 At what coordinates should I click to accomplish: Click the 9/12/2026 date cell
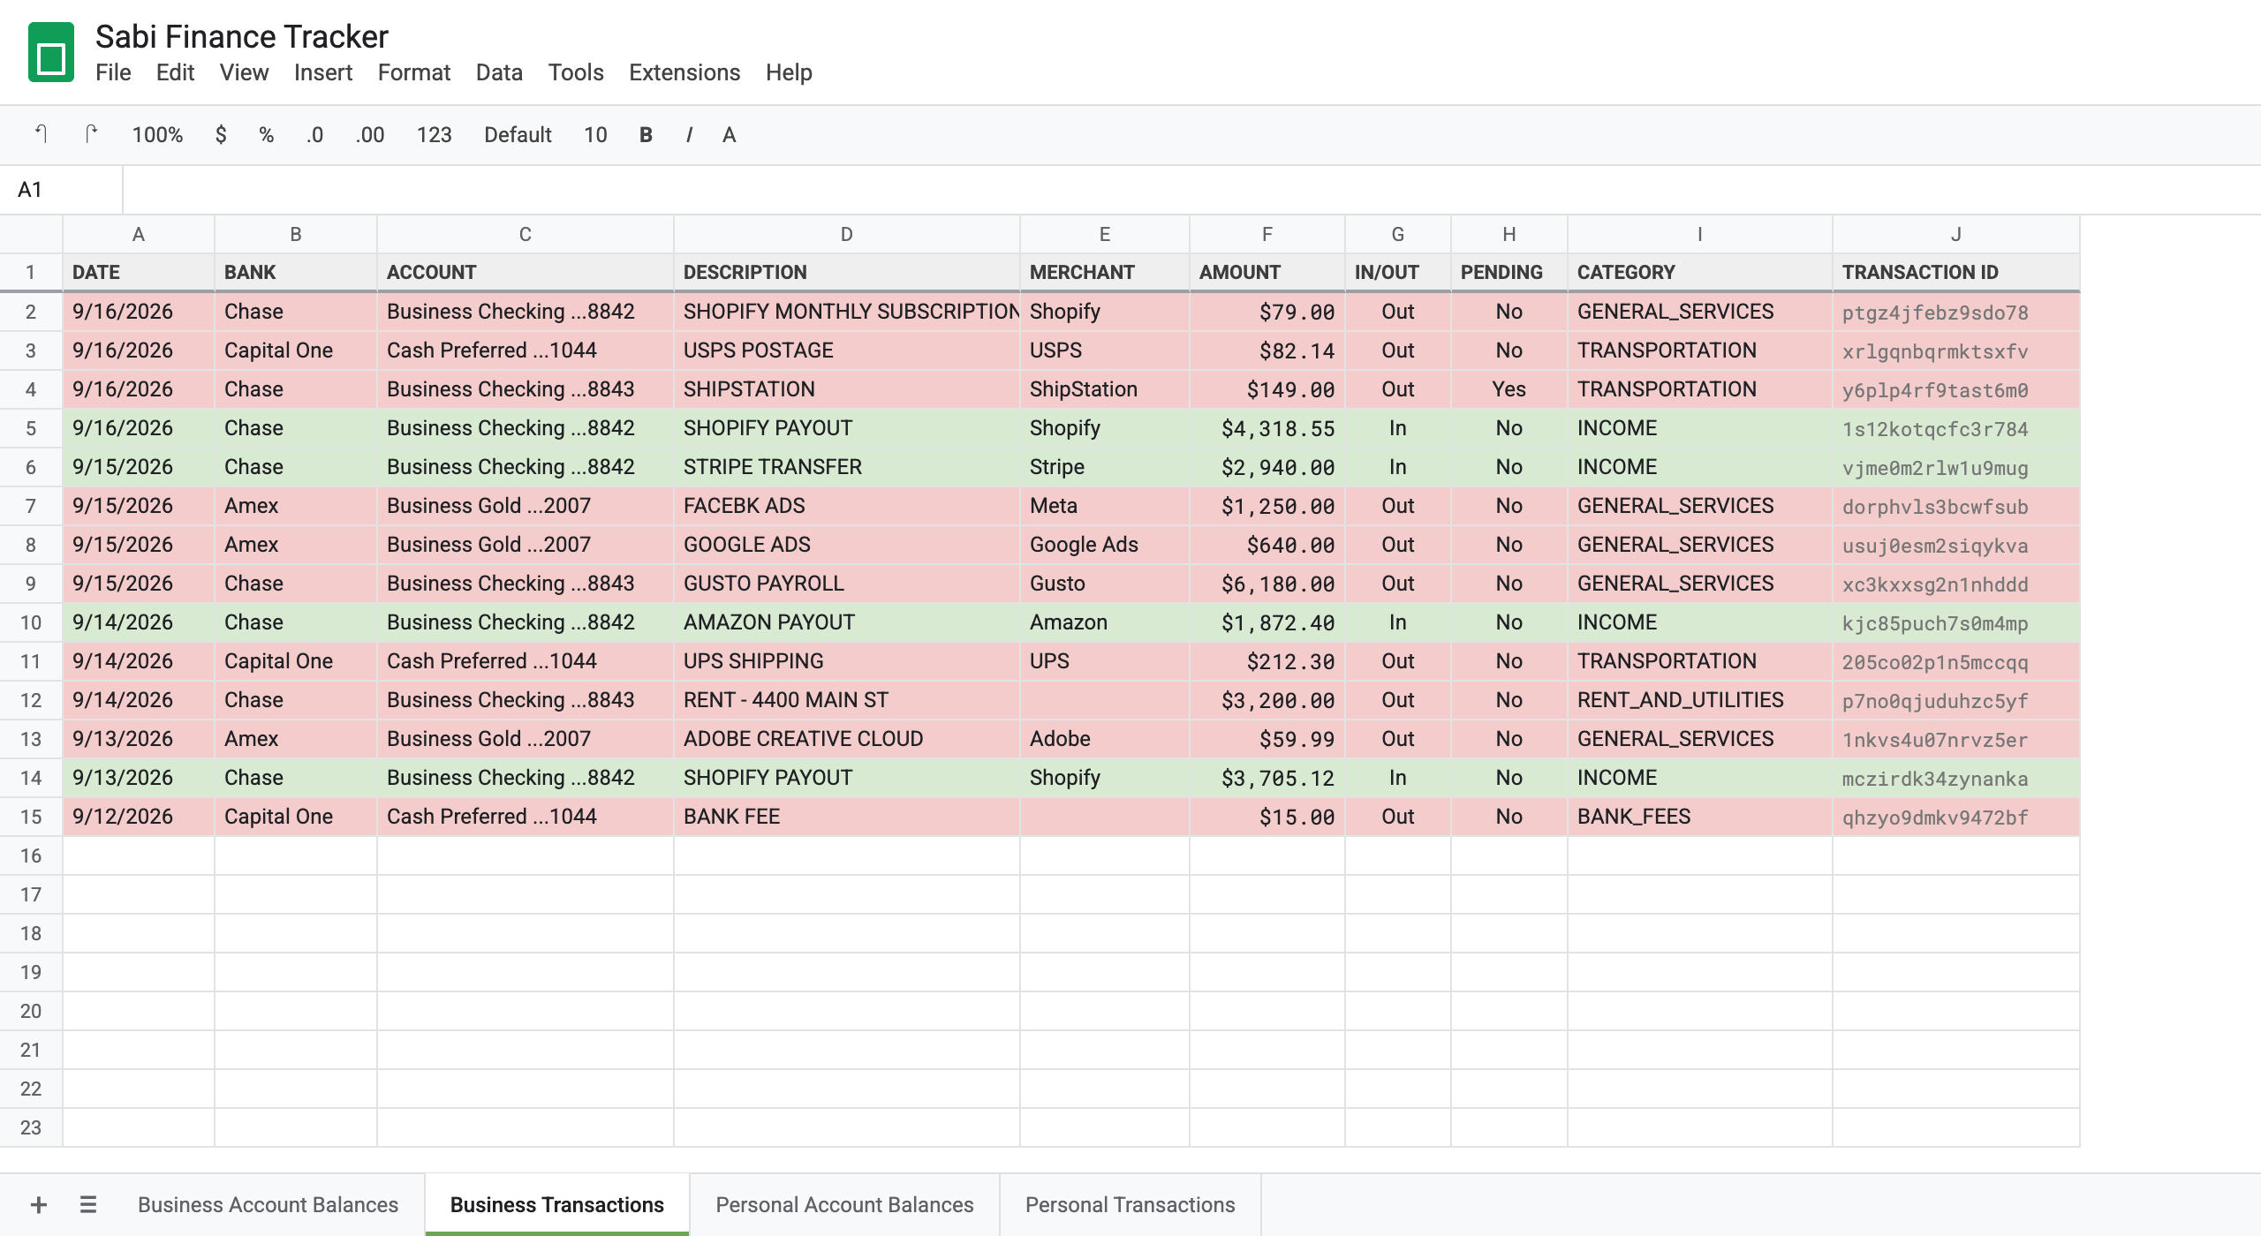click(139, 817)
